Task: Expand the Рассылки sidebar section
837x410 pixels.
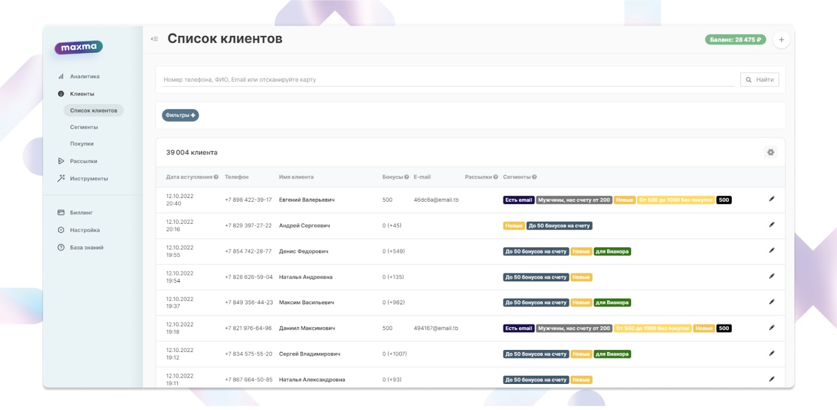Action: coord(83,161)
